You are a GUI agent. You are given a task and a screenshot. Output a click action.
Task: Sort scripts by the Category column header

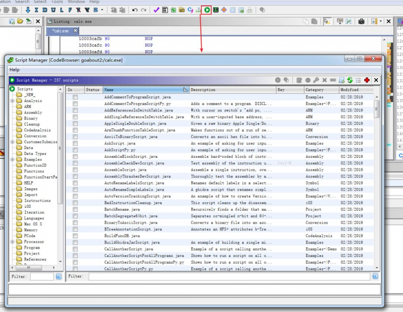click(x=314, y=90)
